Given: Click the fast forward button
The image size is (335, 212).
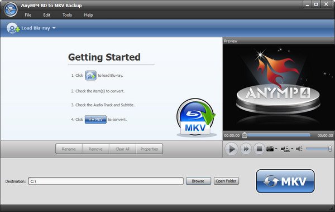Looking at the screenshot, I should tap(246, 149).
